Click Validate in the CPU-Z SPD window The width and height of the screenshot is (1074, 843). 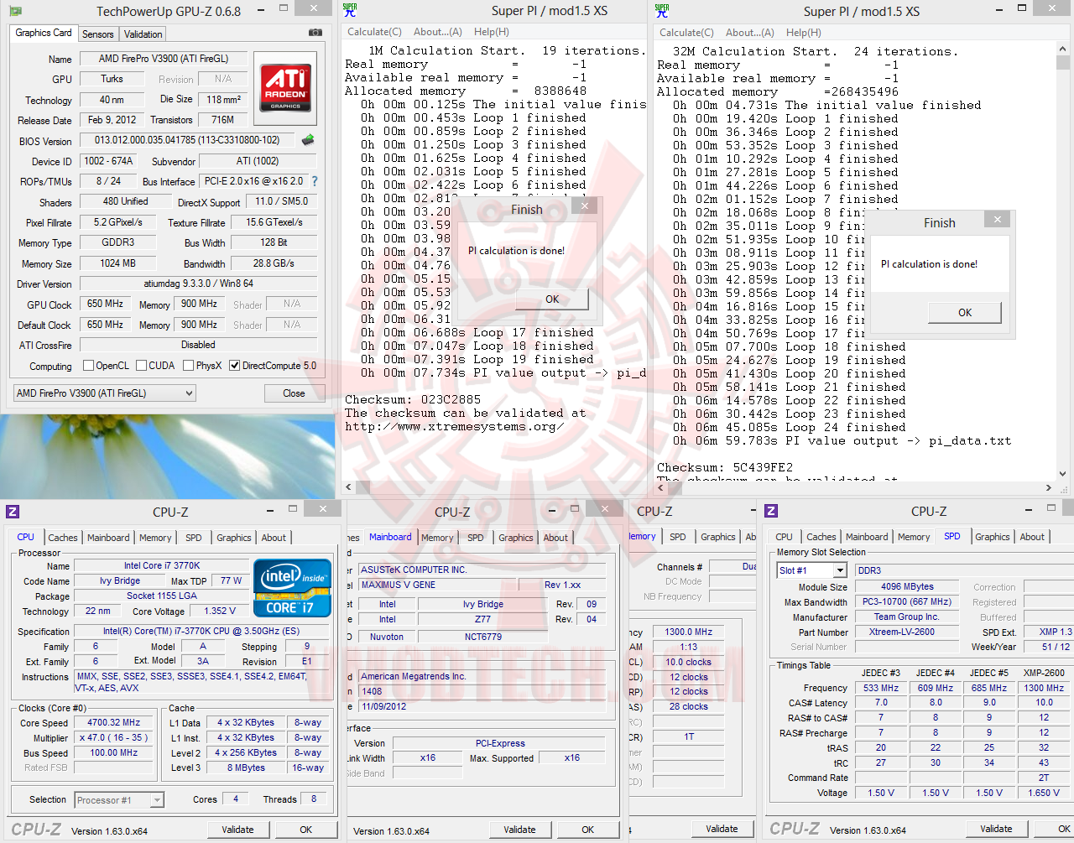(x=996, y=829)
